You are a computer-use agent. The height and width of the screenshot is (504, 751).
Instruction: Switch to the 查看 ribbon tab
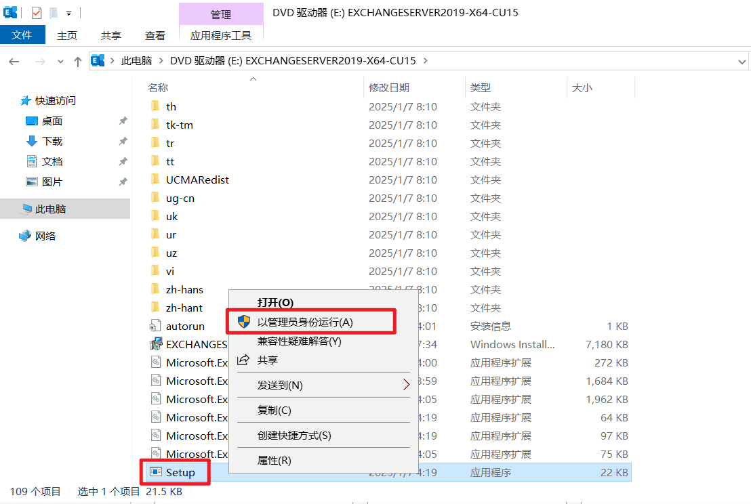point(155,35)
